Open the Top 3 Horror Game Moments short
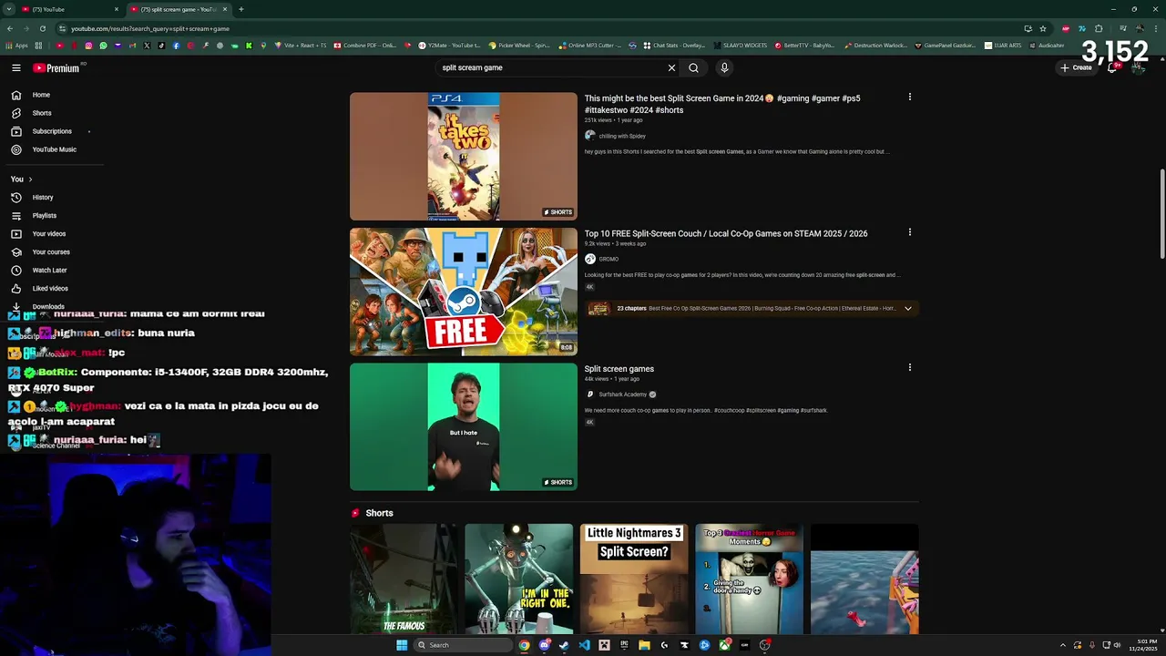 (x=749, y=579)
